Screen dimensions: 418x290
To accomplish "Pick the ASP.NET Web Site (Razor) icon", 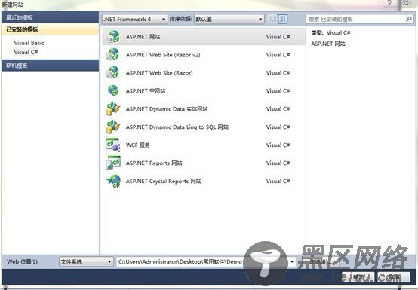I will [x=113, y=72].
